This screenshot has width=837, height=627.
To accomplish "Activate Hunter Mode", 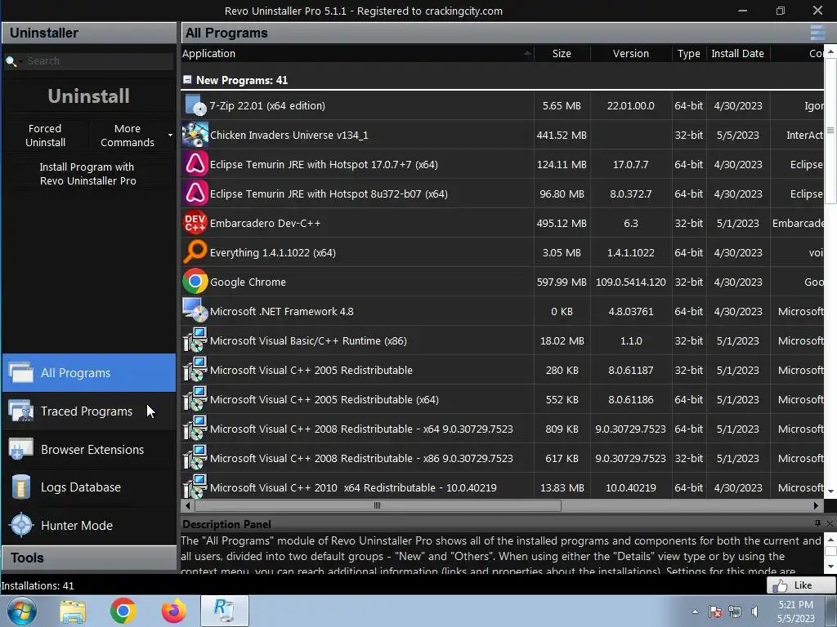I will [x=89, y=525].
